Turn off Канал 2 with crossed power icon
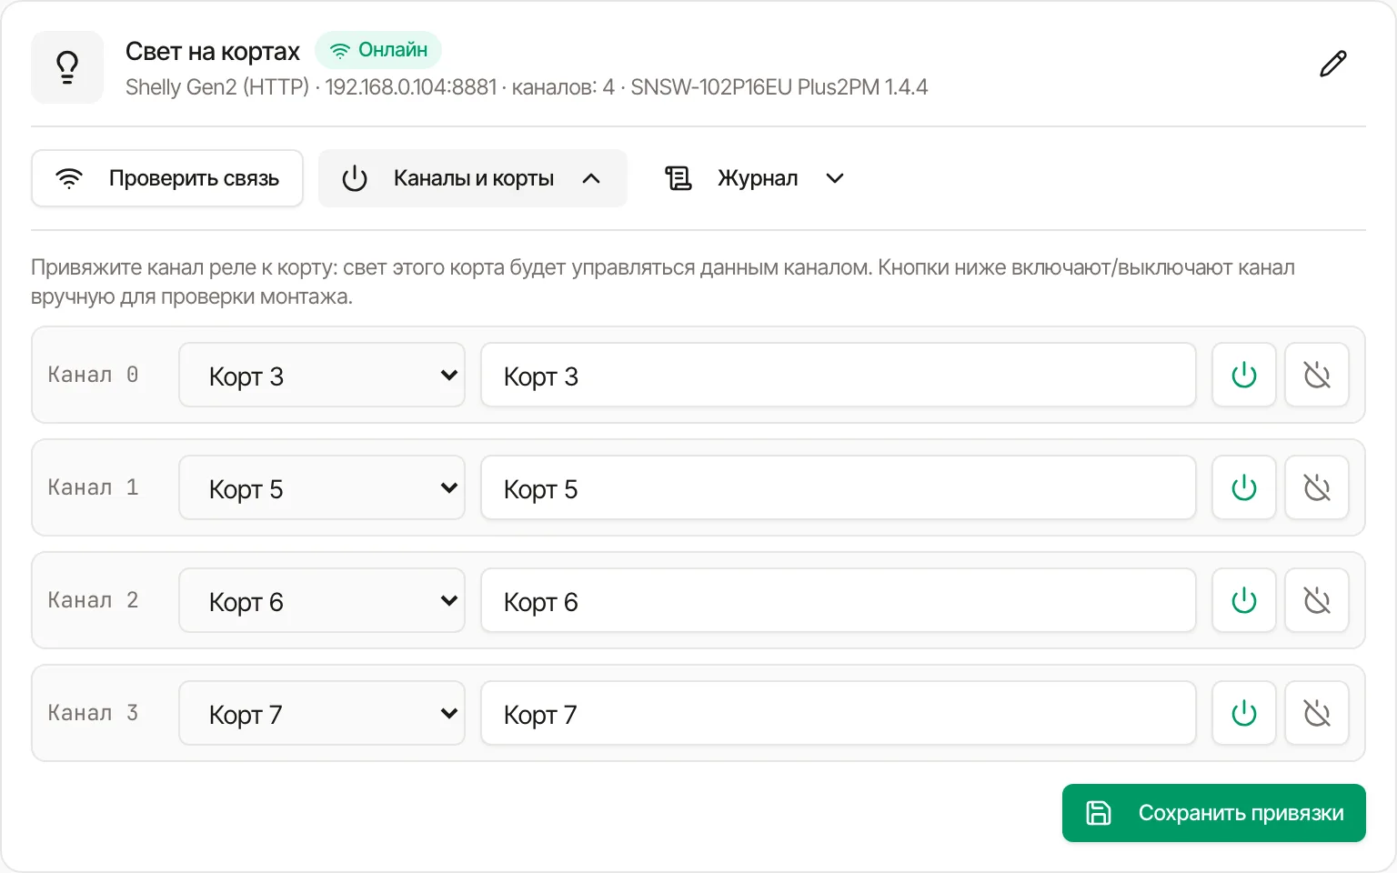 coord(1317,600)
